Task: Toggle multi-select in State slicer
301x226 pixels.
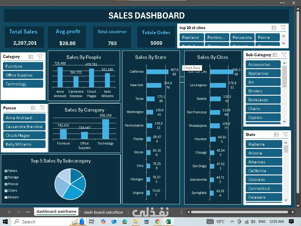Action: point(276,134)
